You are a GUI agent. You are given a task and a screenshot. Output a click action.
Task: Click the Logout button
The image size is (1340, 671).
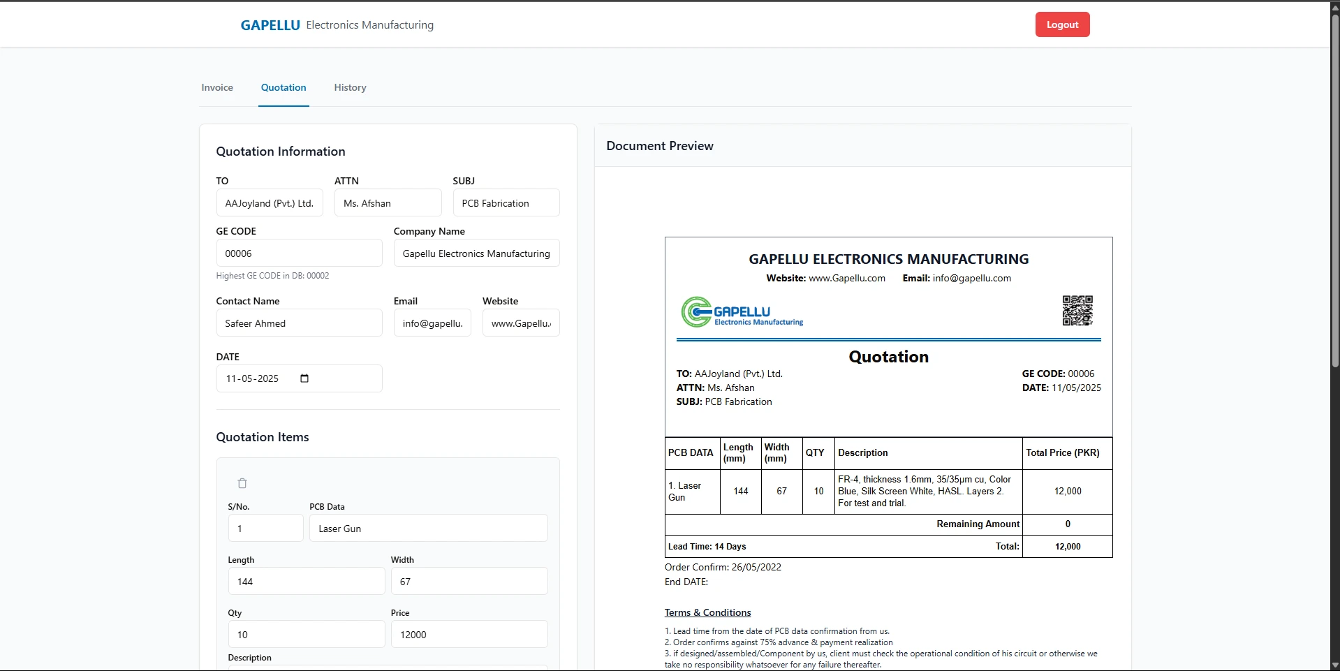(1062, 24)
